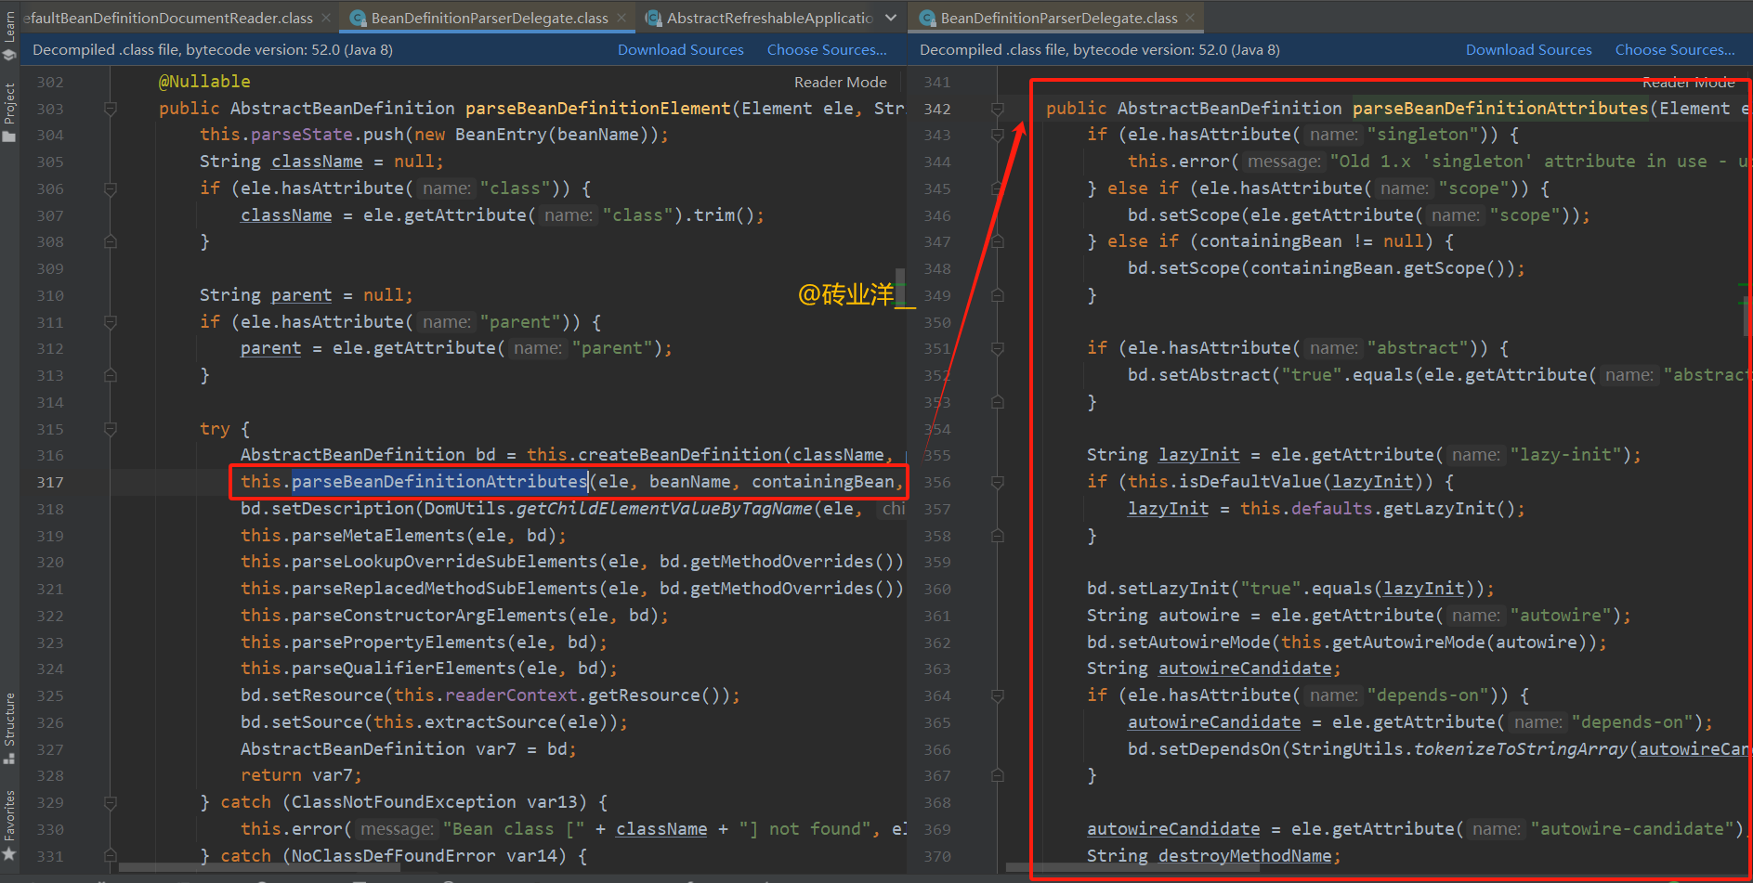Collapse depends-on if fold at line 364

pos(998,695)
